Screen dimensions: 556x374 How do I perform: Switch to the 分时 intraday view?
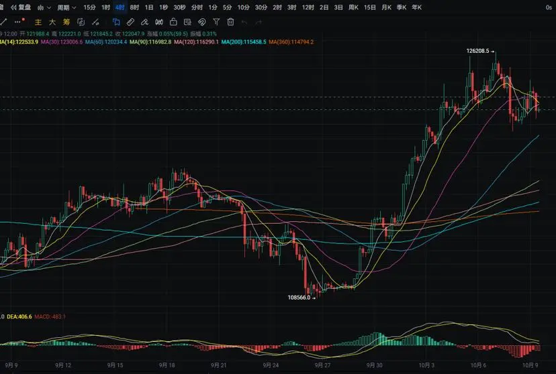pyautogui.click(x=197, y=7)
